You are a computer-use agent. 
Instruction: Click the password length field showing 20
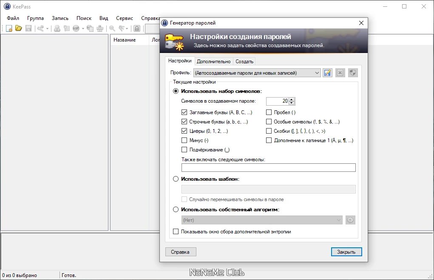pos(277,101)
